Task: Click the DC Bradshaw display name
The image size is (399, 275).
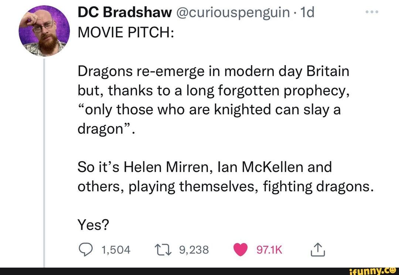Action: (x=125, y=13)
